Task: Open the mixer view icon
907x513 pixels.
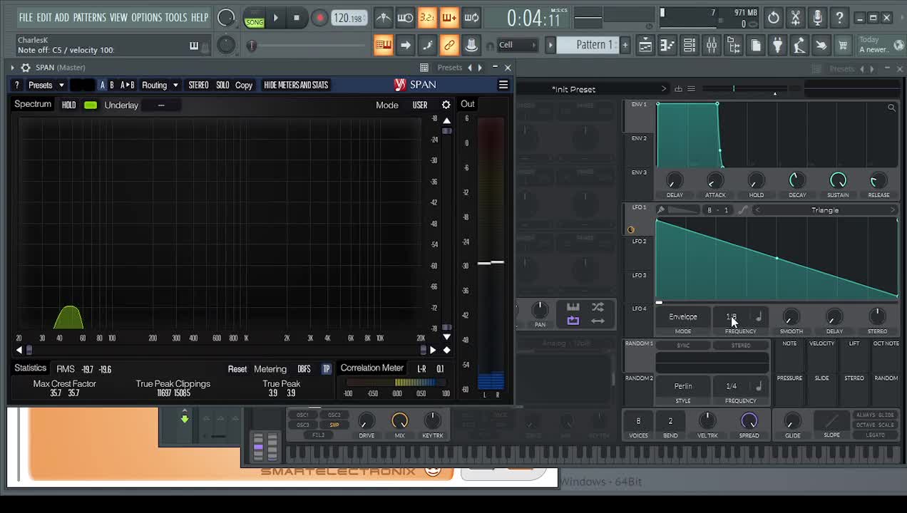Action: coord(712,46)
